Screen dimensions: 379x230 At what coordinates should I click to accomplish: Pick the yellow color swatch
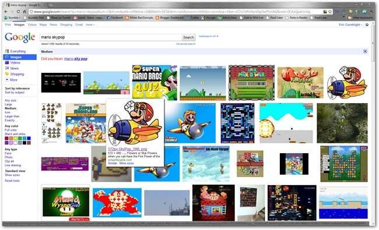pyautogui.click(x=16, y=138)
